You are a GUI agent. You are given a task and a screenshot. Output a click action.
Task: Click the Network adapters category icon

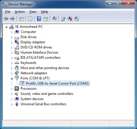coord(17,73)
